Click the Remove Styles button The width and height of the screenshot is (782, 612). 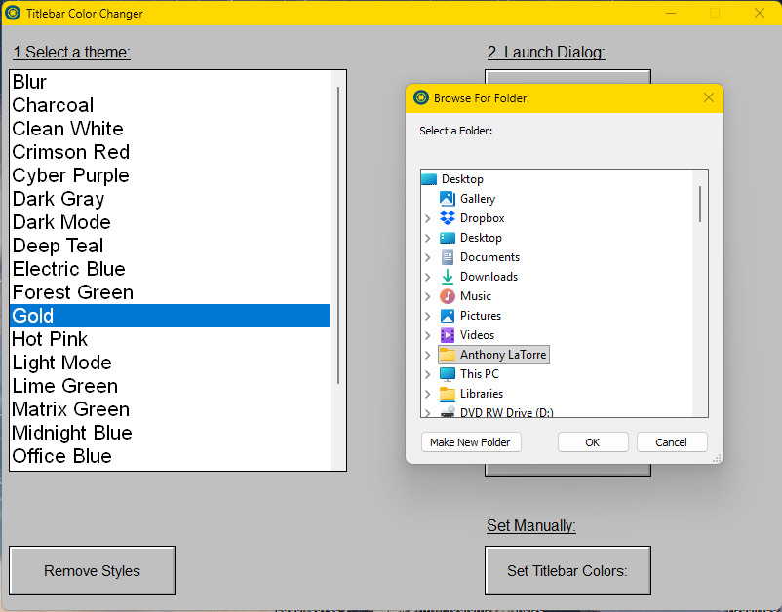(93, 571)
